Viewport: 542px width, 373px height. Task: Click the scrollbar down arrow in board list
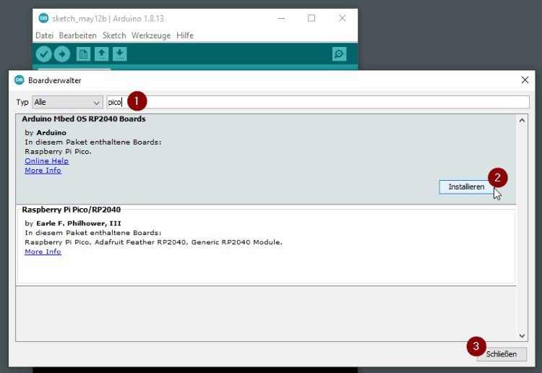[x=522, y=335]
